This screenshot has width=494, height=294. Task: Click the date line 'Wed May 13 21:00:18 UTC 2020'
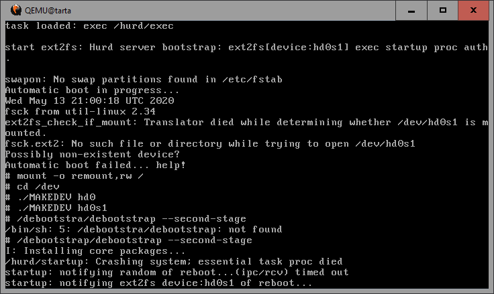point(89,100)
